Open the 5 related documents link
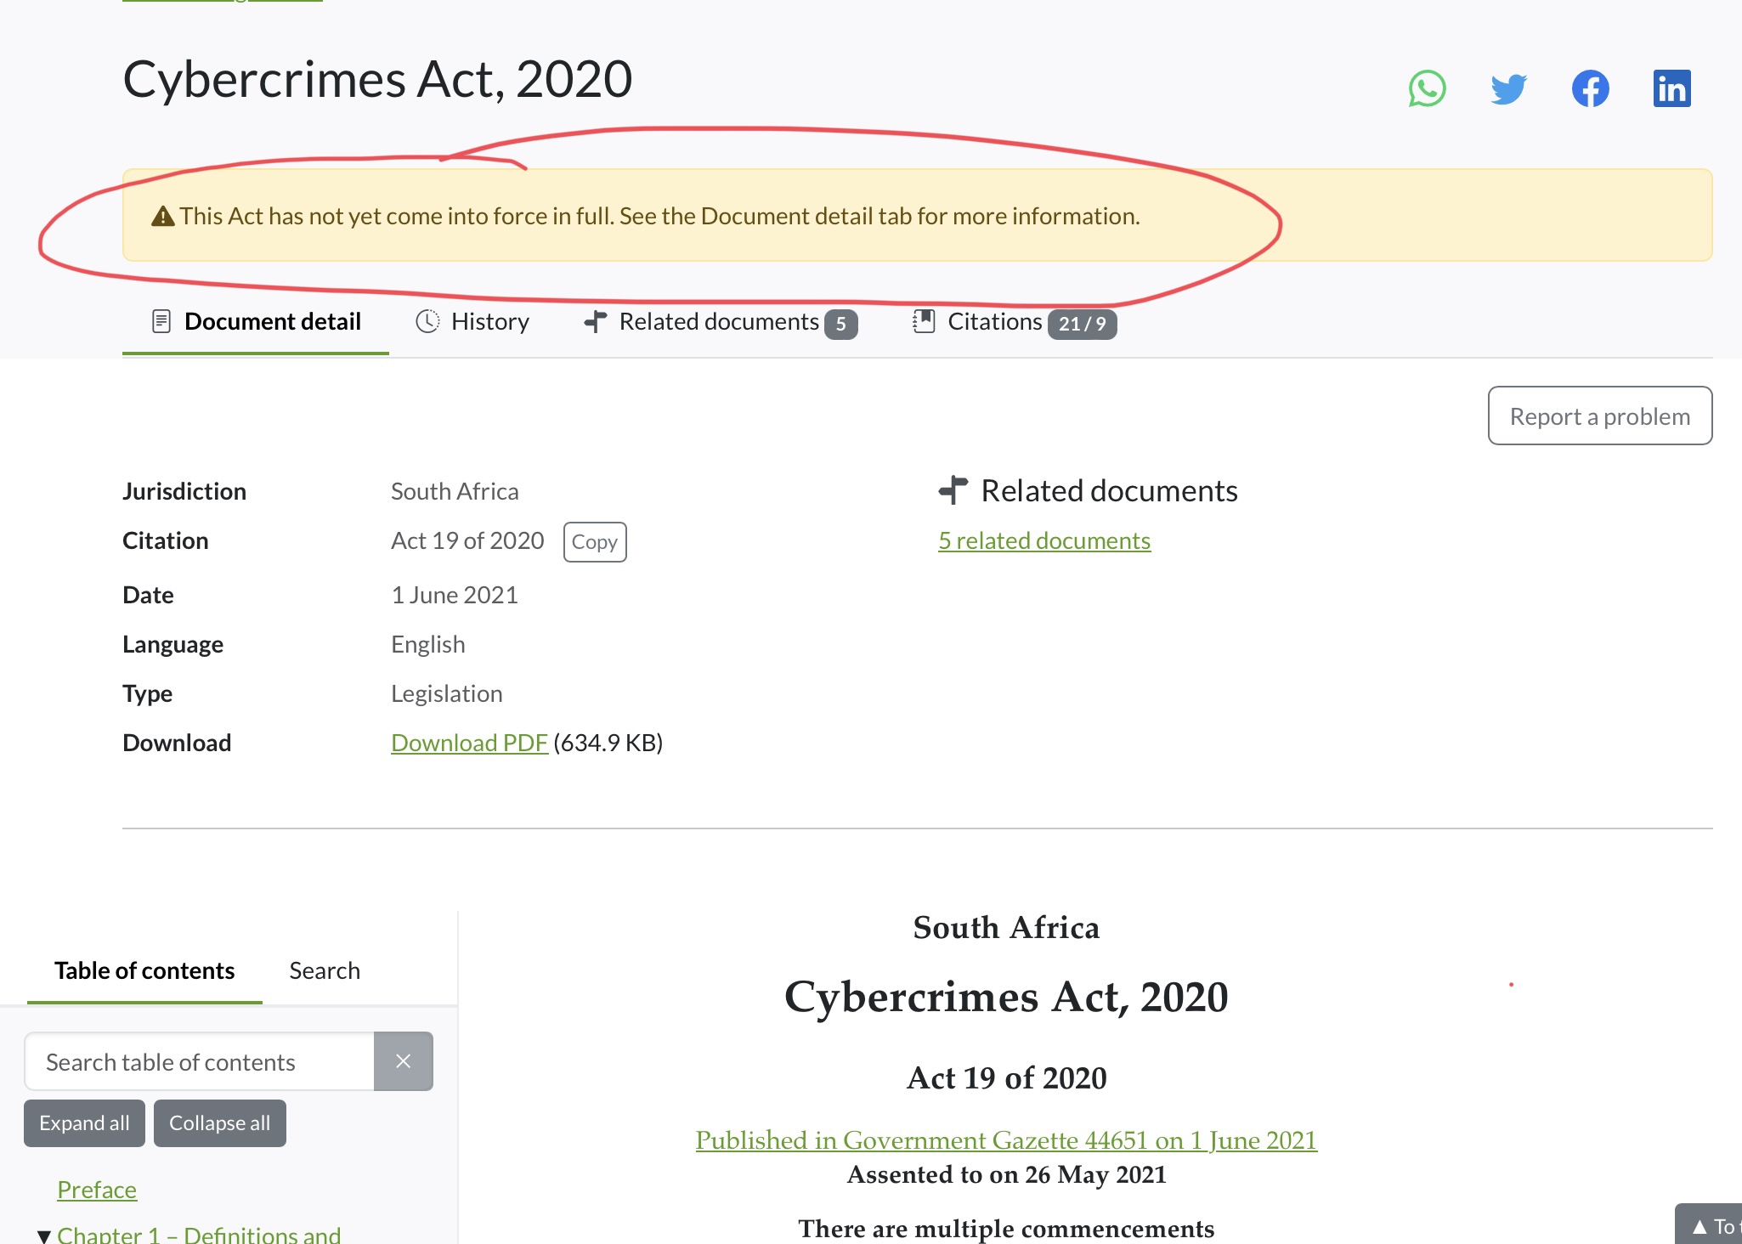1742x1244 pixels. click(1044, 540)
